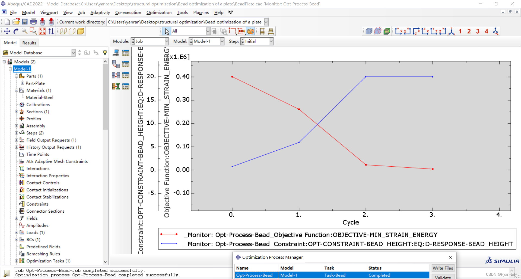Save the current custom view

point(495,31)
